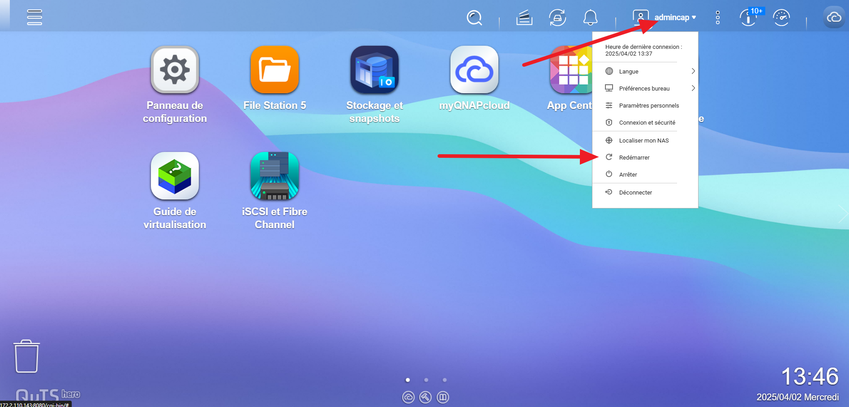Click the 13:46 clock on desktop

pos(810,376)
